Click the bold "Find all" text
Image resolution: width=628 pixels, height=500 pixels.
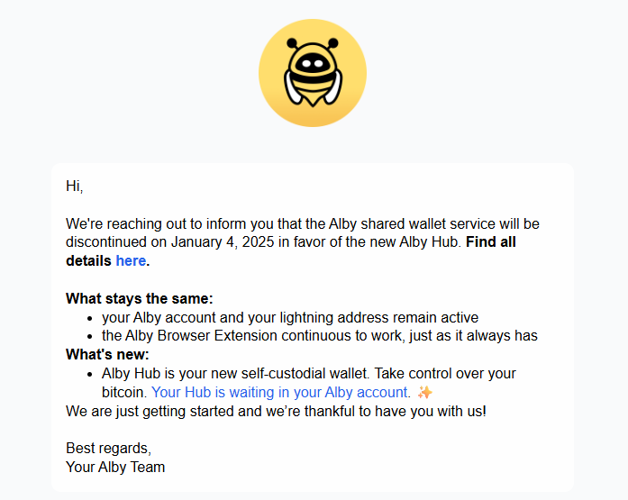491,241
